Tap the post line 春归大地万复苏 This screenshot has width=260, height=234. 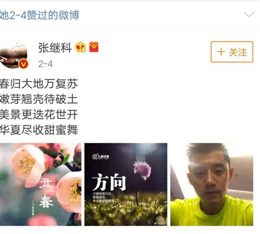[39, 84]
